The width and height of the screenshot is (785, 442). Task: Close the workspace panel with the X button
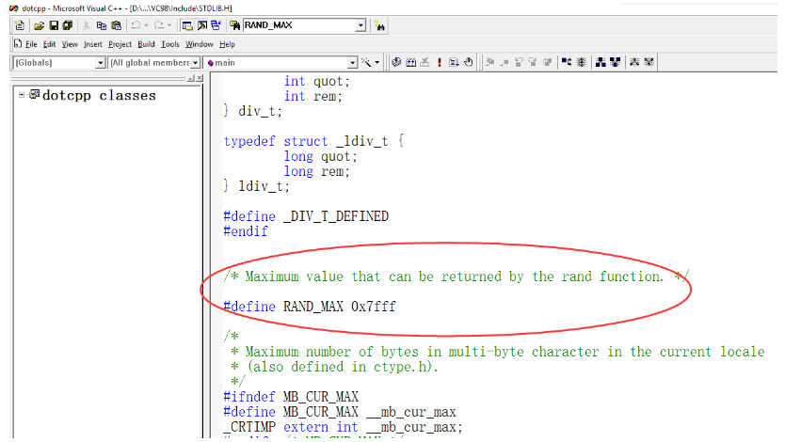198,79
